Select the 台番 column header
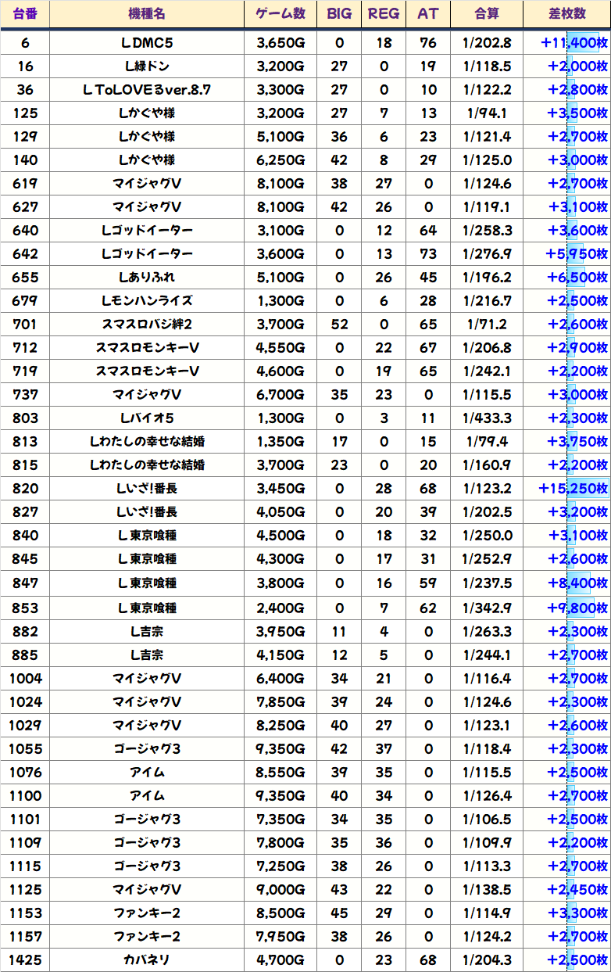The width and height of the screenshot is (611, 972). click(25, 14)
